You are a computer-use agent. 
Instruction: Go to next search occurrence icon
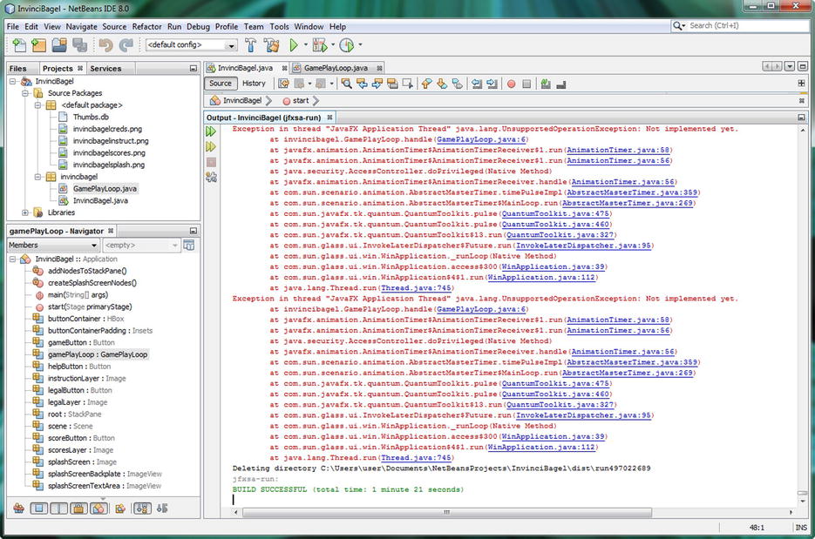[377, 84]
